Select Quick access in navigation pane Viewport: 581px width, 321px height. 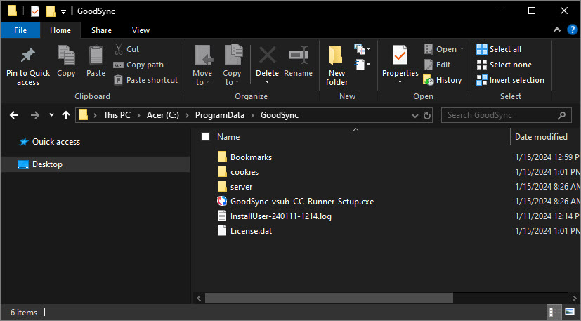(56, 142)
